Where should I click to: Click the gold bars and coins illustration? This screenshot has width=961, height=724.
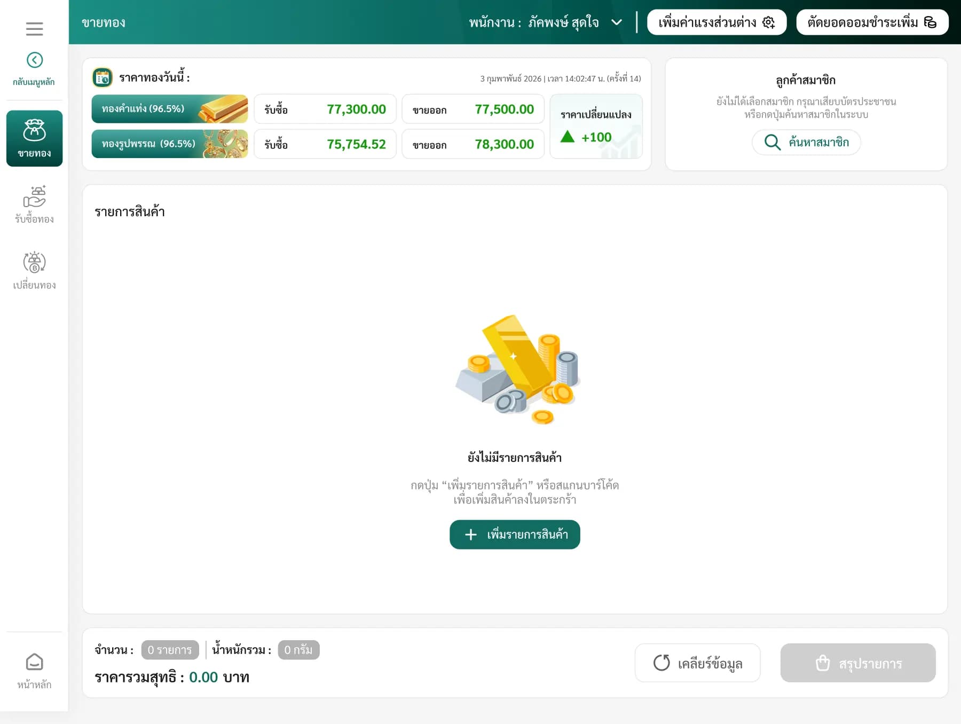517,369
